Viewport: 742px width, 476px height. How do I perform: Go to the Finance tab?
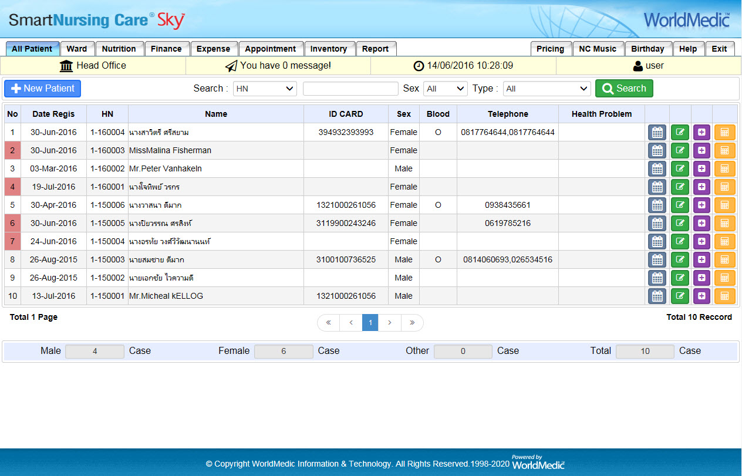point(167,49)
